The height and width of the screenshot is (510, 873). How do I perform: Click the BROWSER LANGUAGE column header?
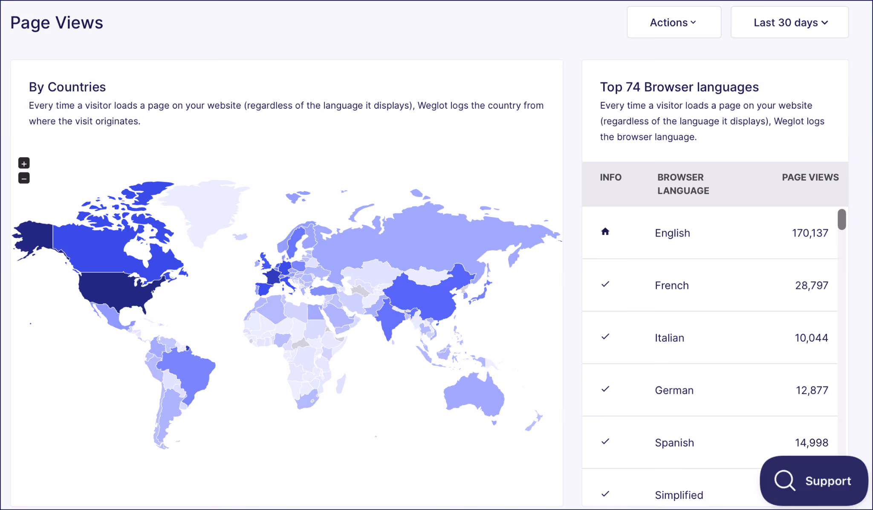click(683, 184)
